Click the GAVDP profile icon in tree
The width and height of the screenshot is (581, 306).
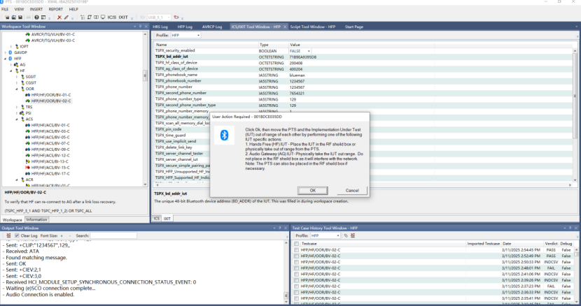tap(10, 52)
